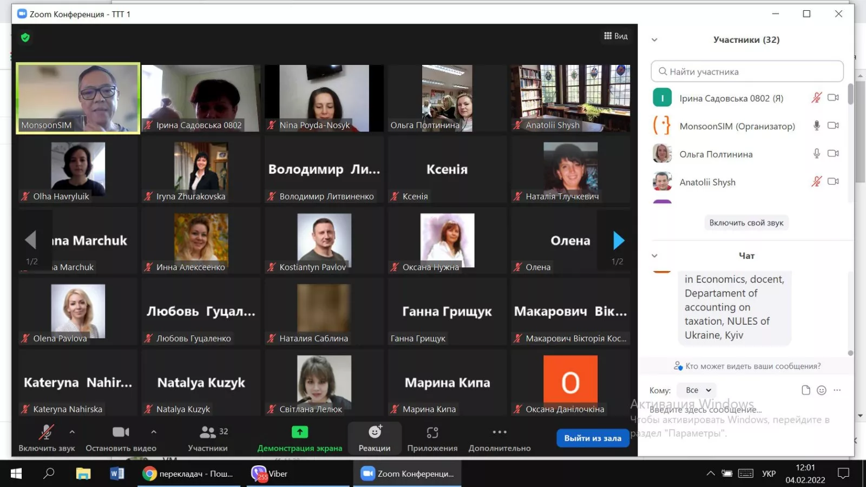This screenshot has width=866, height=487.
Task: Start Демонстрация экрана screen share
Action: click(x=299, y=438)
